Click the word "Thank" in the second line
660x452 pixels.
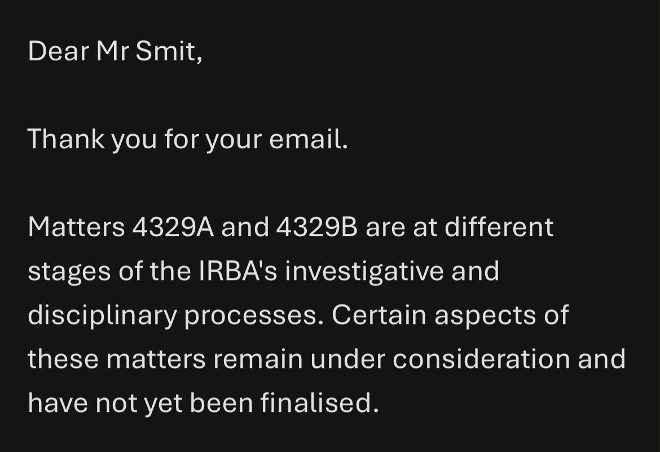click(x=66, y=139)
